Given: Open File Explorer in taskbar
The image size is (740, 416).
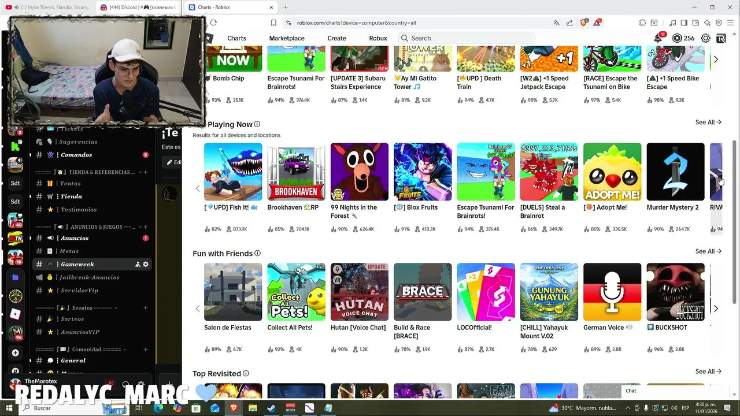Looking at the screenshot, I should 253,408.
